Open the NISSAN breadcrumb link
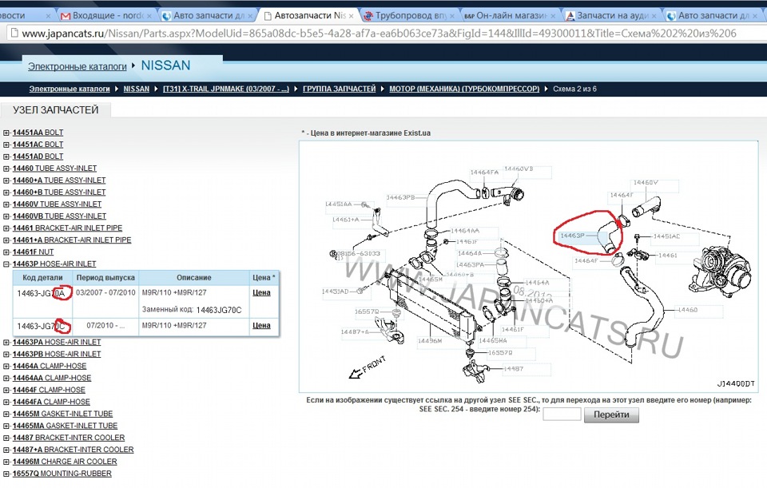The height and width of the screenshot is (488, 767). point(136,89)
